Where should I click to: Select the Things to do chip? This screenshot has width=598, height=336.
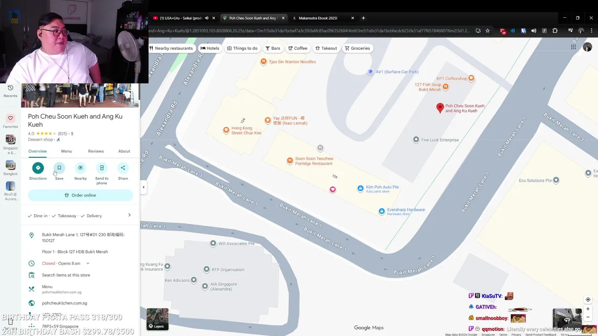(x=242, y=48)
